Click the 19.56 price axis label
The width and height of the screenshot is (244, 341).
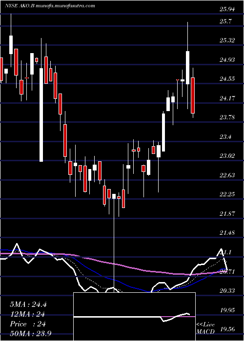coord(228,329)
